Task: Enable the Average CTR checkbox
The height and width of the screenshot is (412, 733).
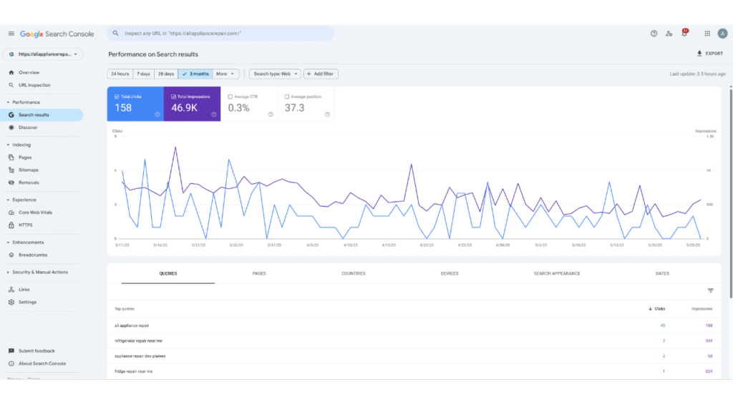Action: coord(230,97)
